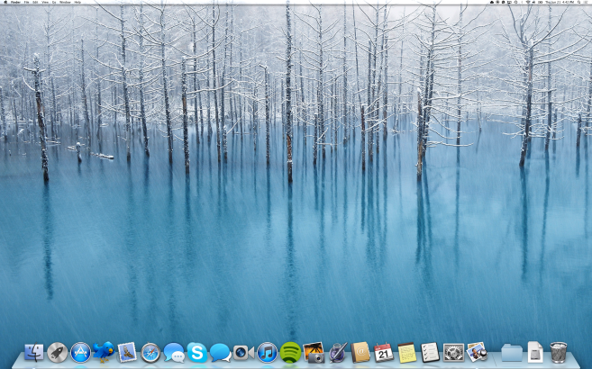Click the Spotlight search magnifier icon

[x=579, y=3]
